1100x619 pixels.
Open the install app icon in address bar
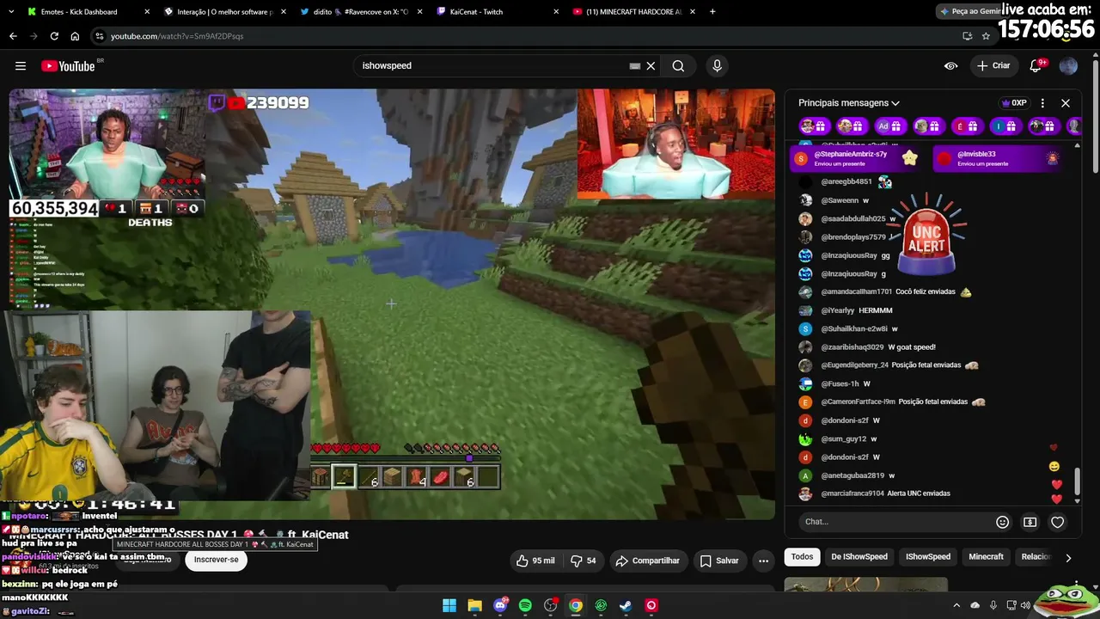pyautogui.click(x=967, y=36)
